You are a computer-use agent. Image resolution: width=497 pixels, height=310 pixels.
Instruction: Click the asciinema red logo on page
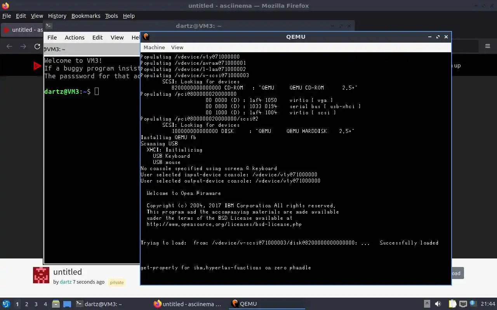click(x=37, y=66)
